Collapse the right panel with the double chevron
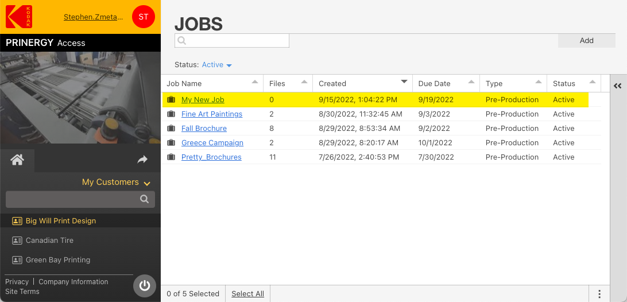This screenshot has width=627, height=302. pos(618,86)
